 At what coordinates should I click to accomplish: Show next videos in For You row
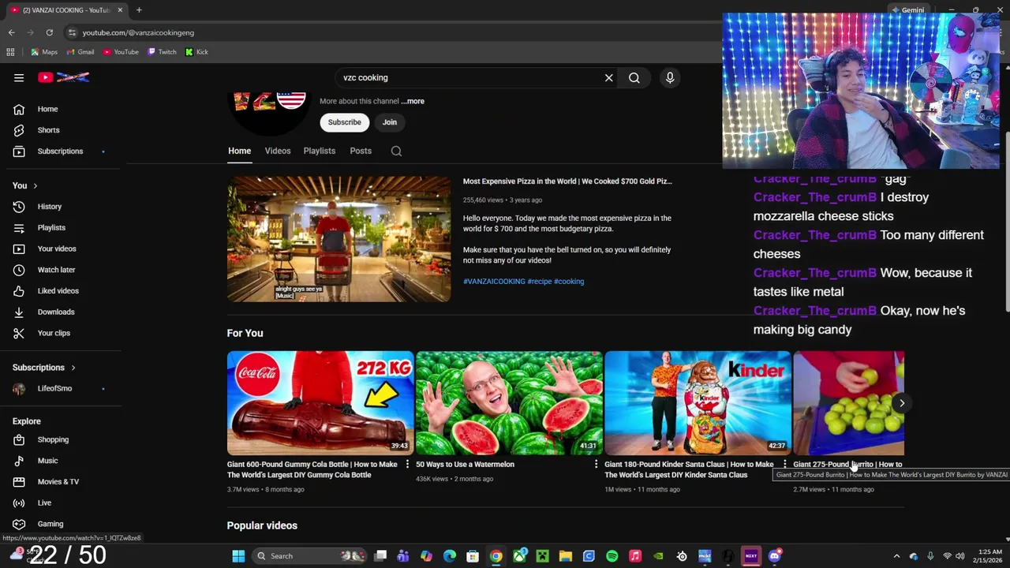[x=902, y=403]
